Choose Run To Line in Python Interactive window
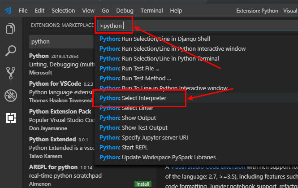The height and width of the screenshot is (188, 298). point(196,88)
